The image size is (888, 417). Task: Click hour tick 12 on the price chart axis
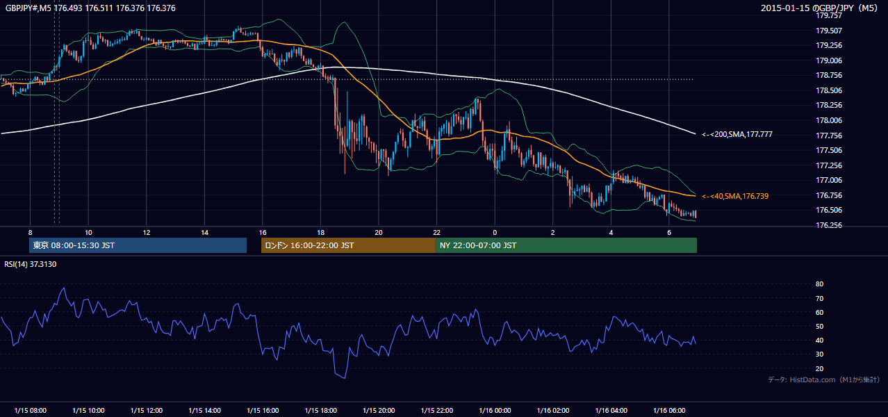click(147, 232)
